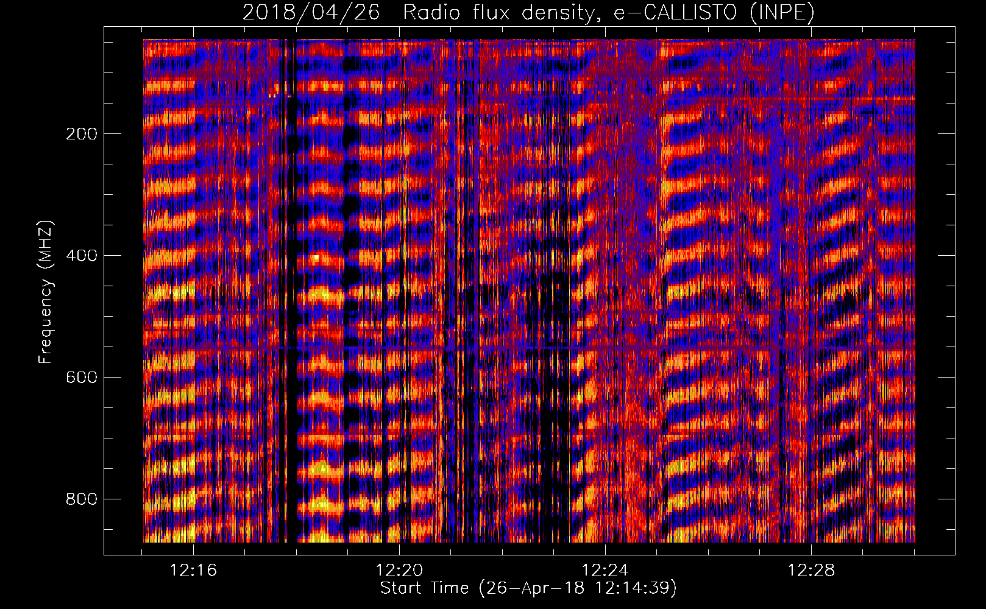Screen dimensions: 986x609
Task: Click the plot title text '2018/04/26 Radio flux density, e-CALLISTO (INPE)'
Action: click(x=528, y=12)
